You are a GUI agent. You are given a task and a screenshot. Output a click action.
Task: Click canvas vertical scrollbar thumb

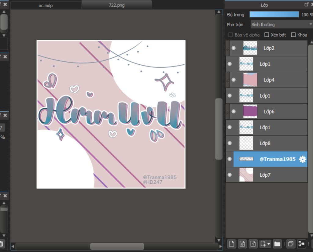click(219, 129)
